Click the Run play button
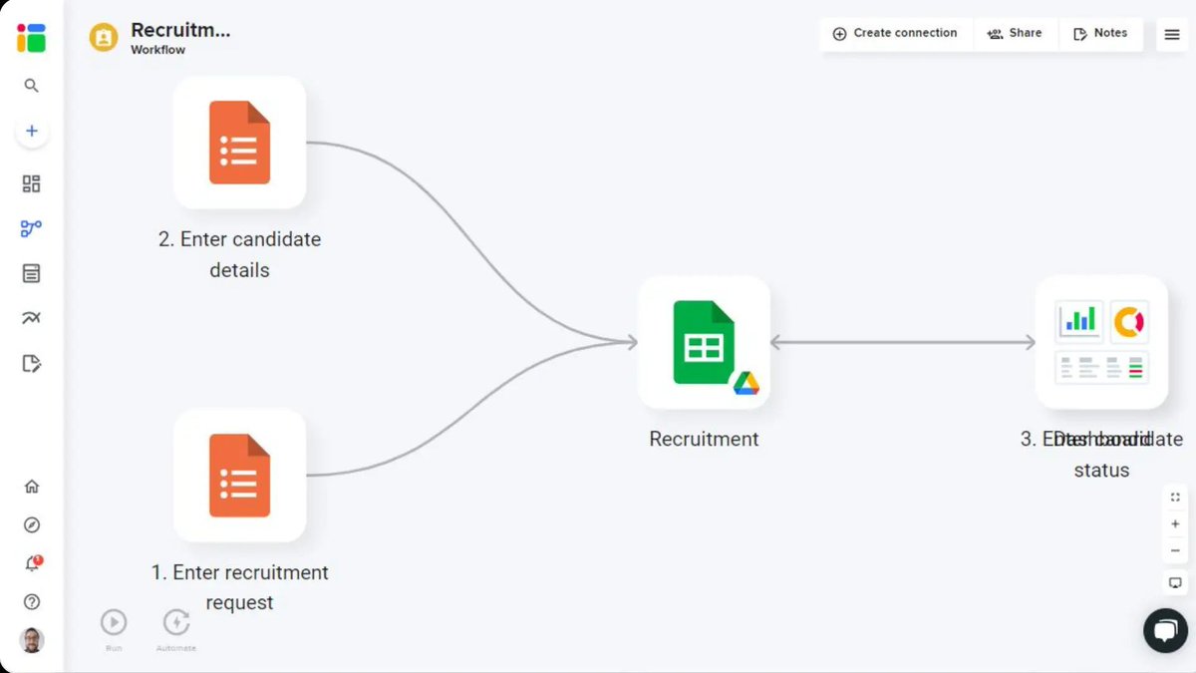1196x673 pixels. point(114,622)
